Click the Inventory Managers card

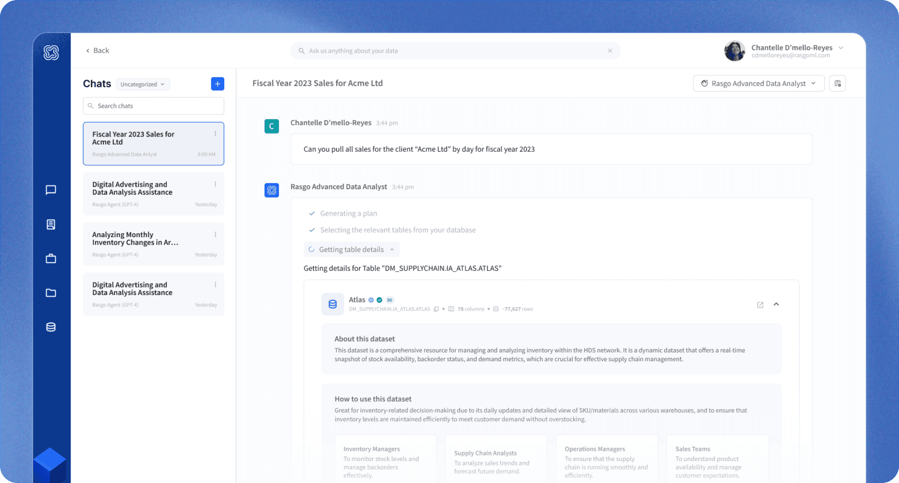[x=386, y=459]
